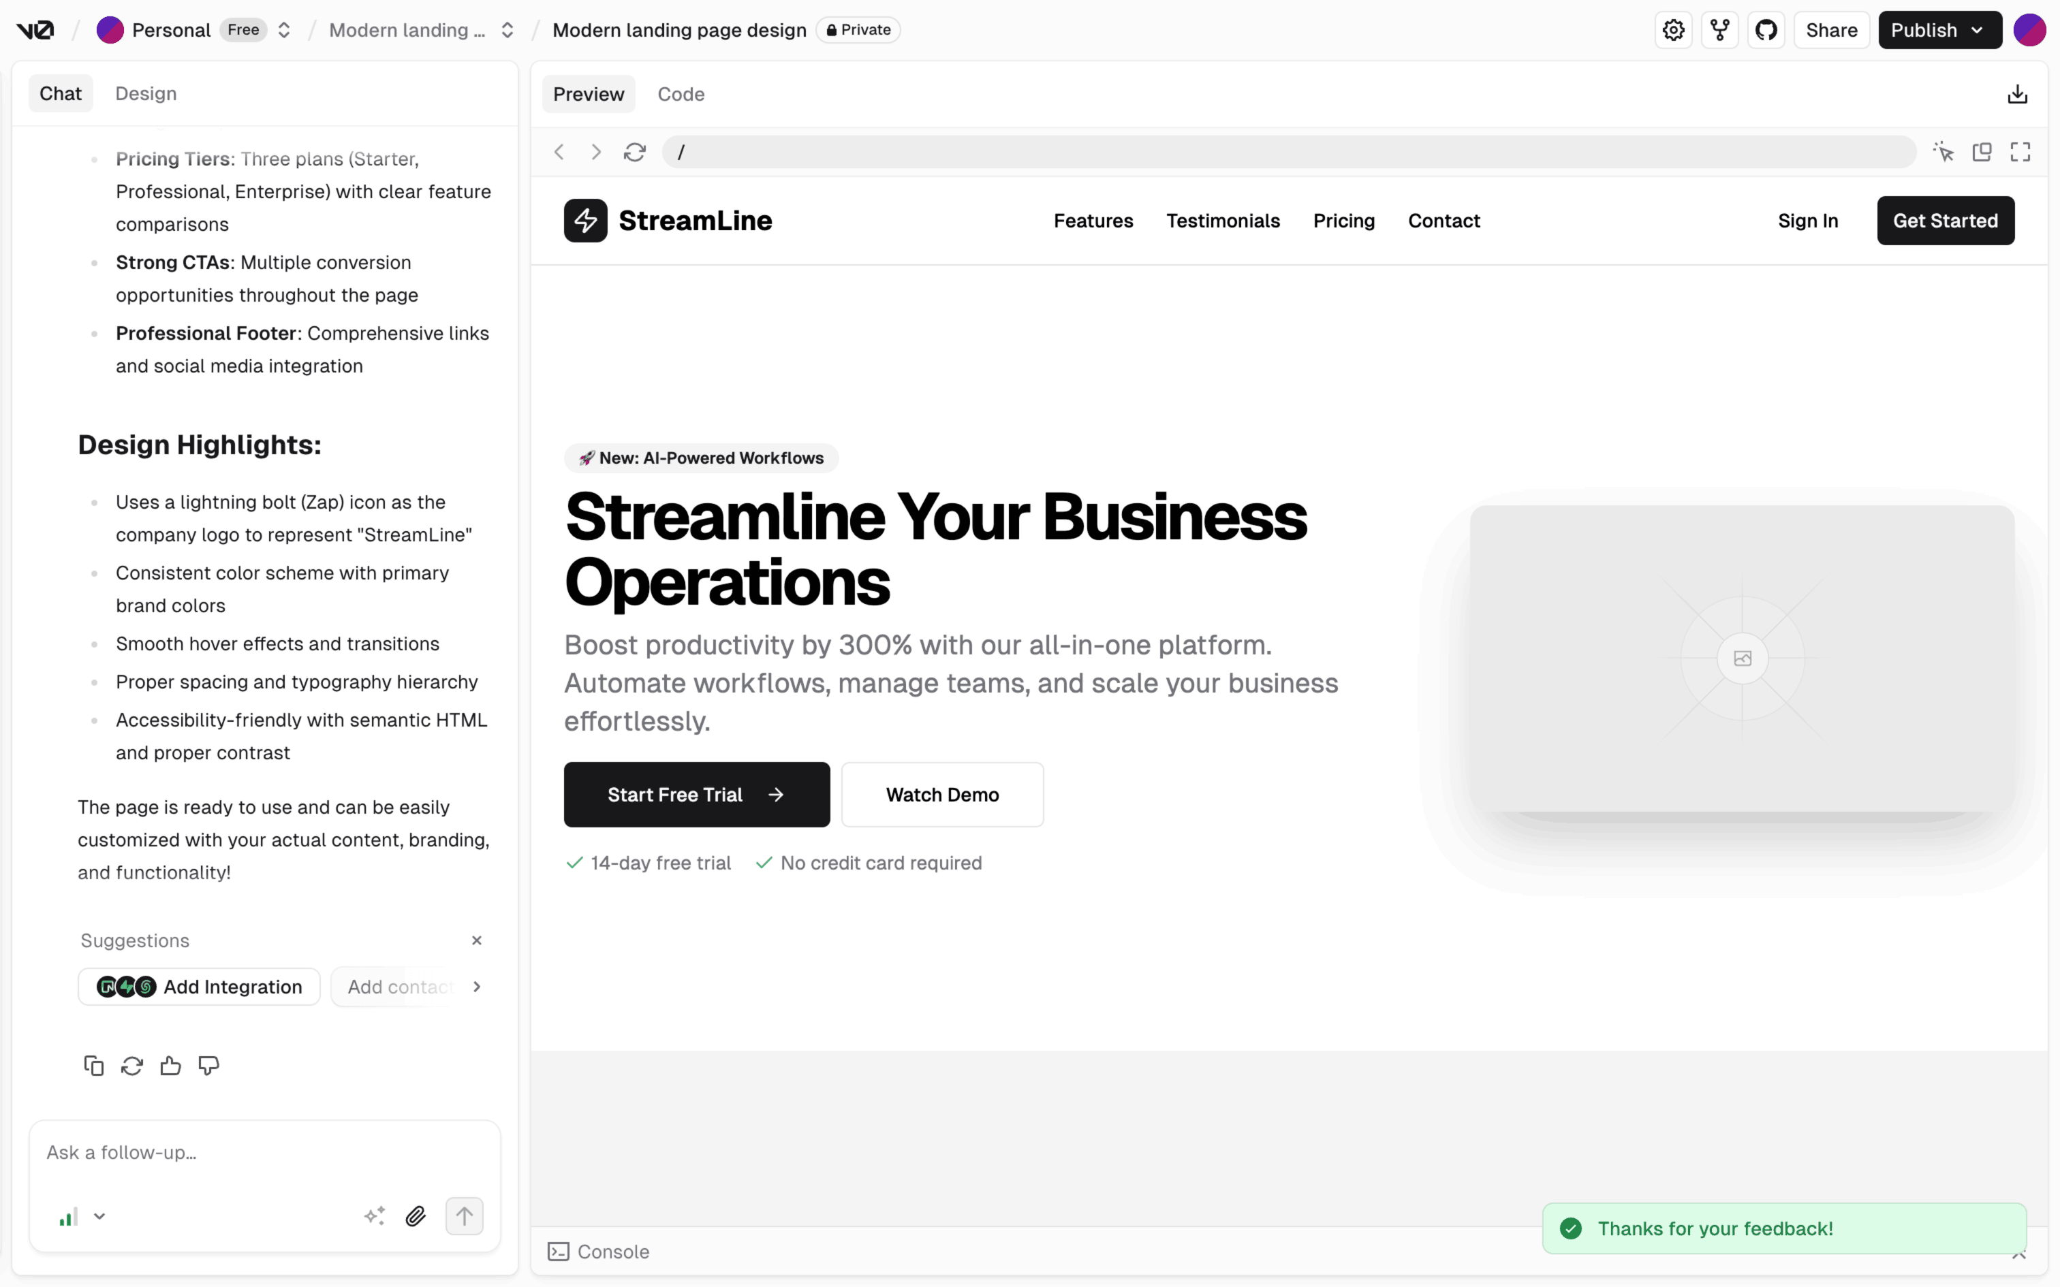
Task: Expand the Personal workspace switcher
Action: [x=284, y=31]
